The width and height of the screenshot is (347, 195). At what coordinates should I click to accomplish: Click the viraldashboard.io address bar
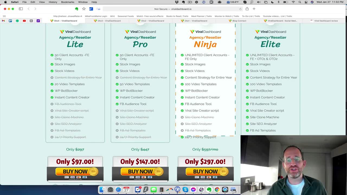[173, 9]
